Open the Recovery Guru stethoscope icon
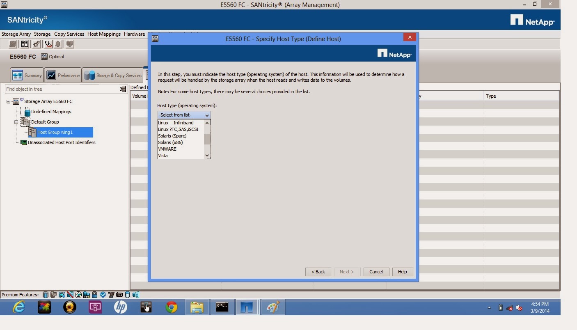The width and height of the screenshot is (577, 330). tap(48, 44)
